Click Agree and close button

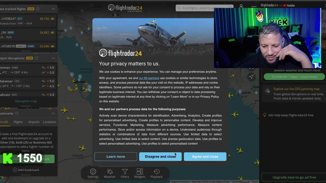pos(205,157)
